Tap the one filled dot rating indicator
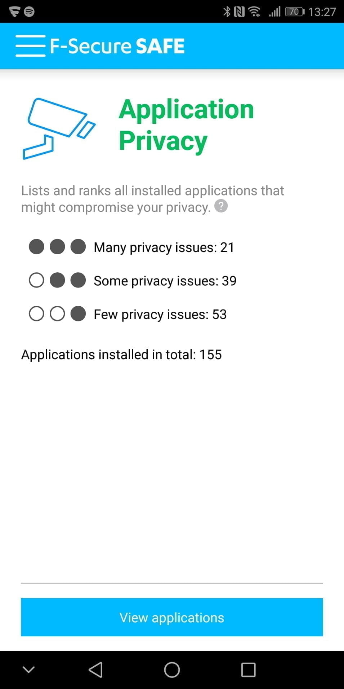 (57, 314)
